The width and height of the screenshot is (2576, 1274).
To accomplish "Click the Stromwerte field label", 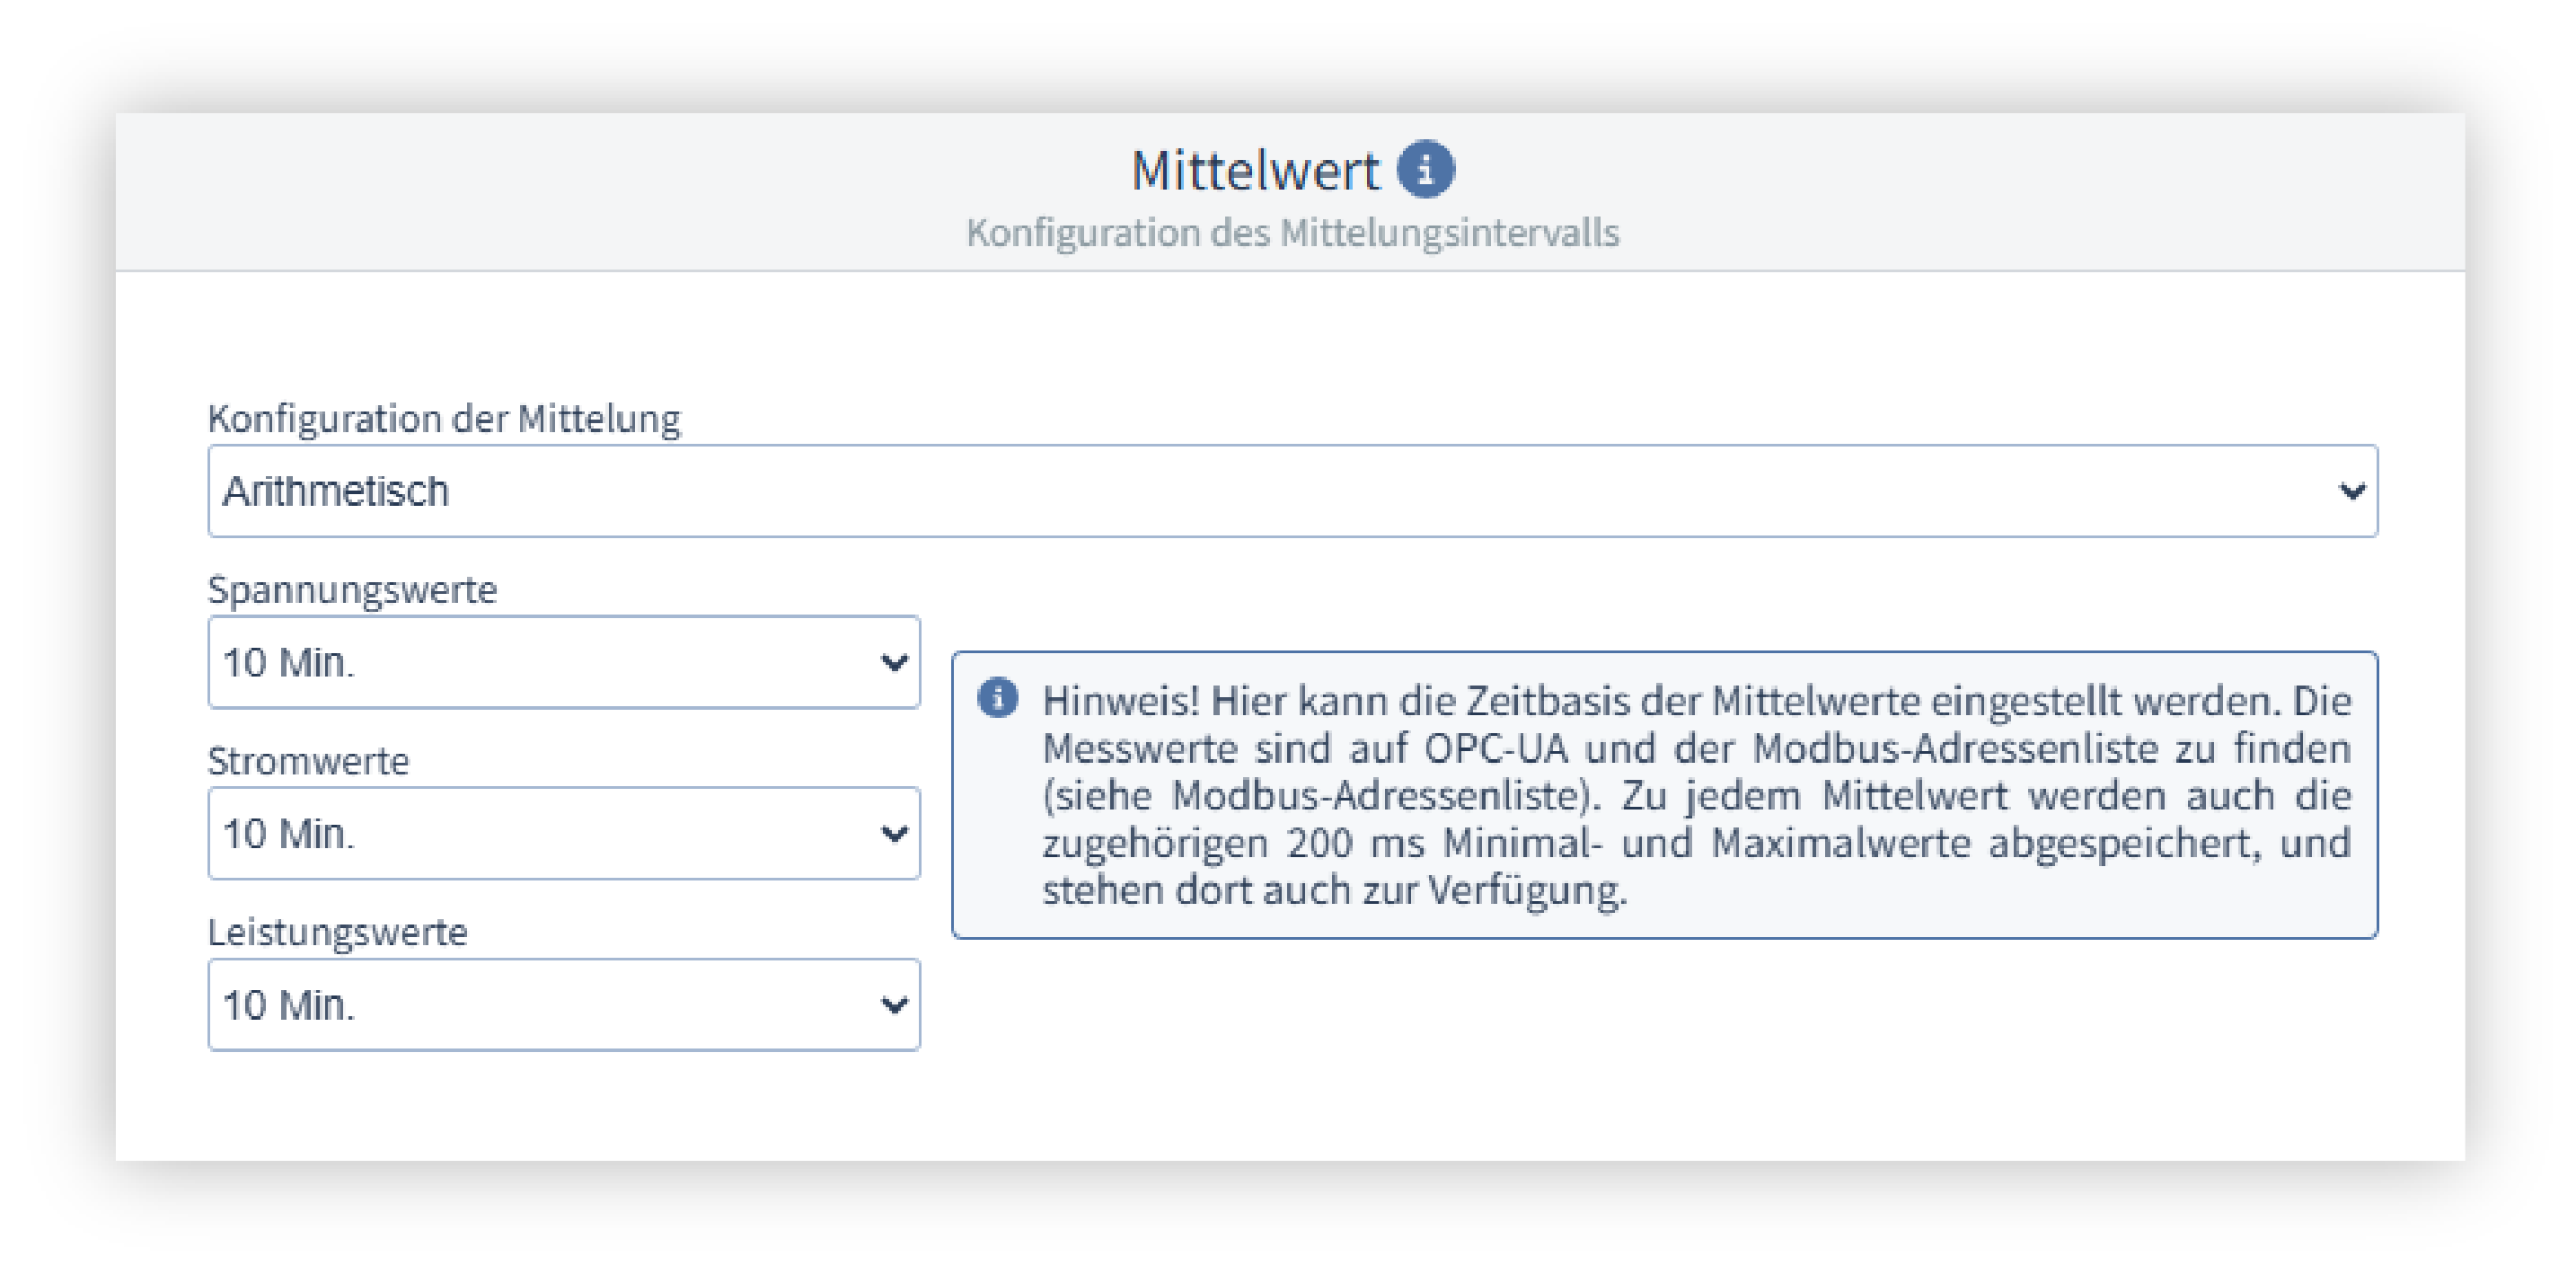I will pyautogui.click(x=308, y=761).
